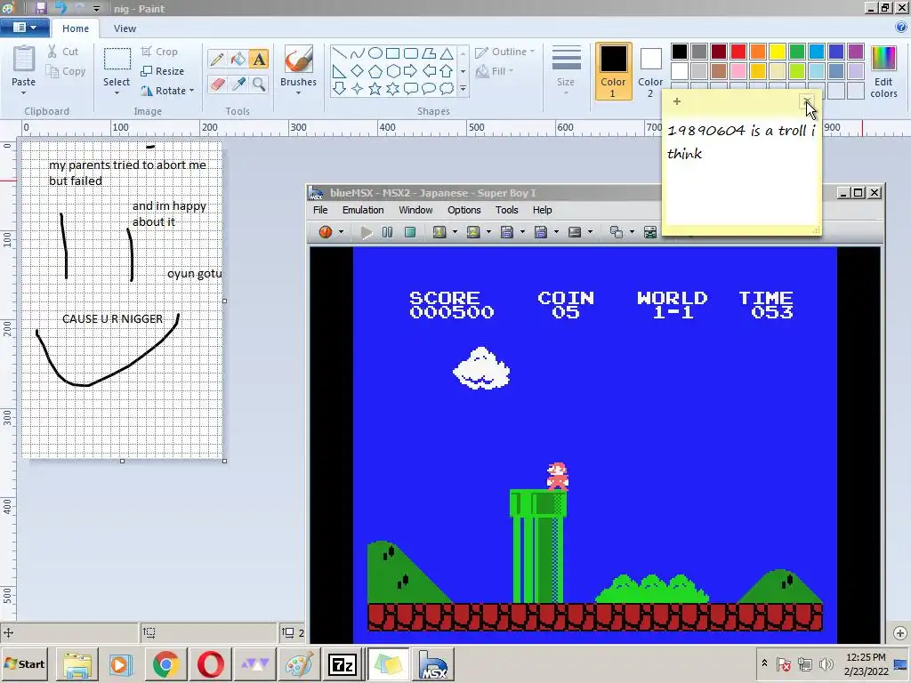
Task: Pick the black color swatch in palette
Action: point(679,52)
